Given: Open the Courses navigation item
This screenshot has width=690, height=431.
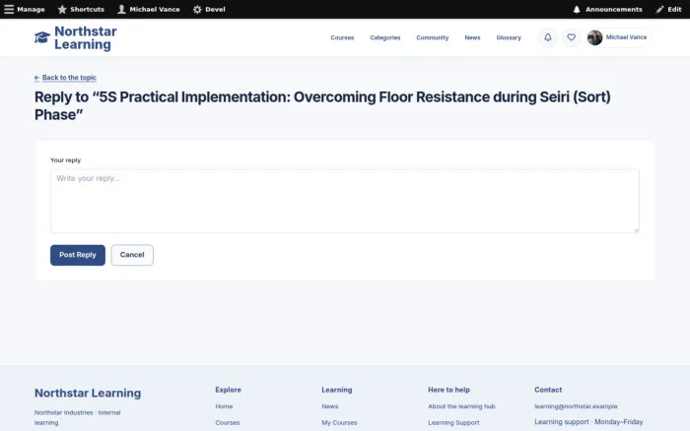Looking at the screenshot, I should (x=342, y=37).
